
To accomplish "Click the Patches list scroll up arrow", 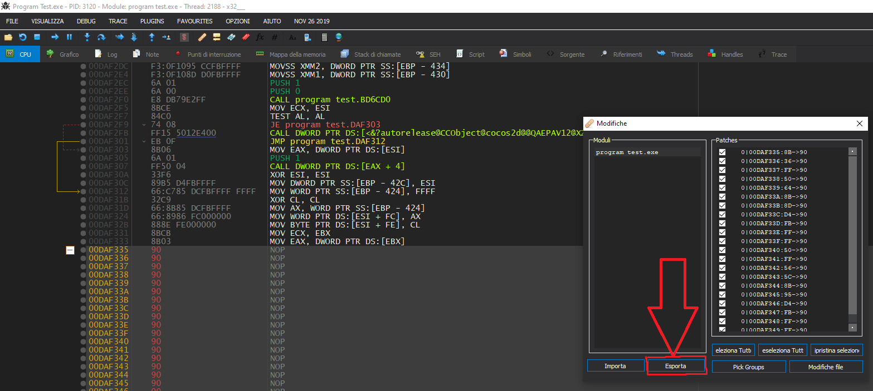I will (852, 151).
